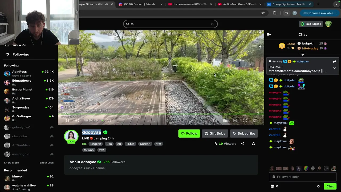Open Chrome media controls icon
341x192 pixels.
(286, 13)
